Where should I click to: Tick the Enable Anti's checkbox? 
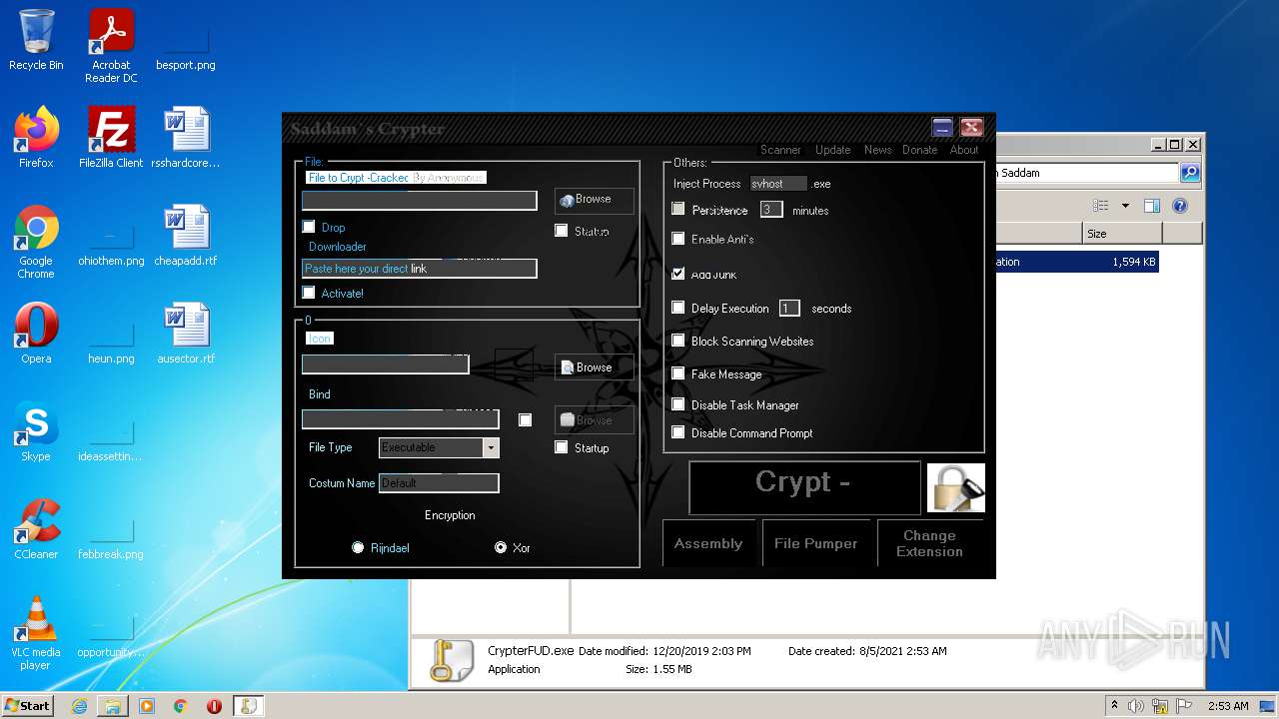click(x=678, y=239)
